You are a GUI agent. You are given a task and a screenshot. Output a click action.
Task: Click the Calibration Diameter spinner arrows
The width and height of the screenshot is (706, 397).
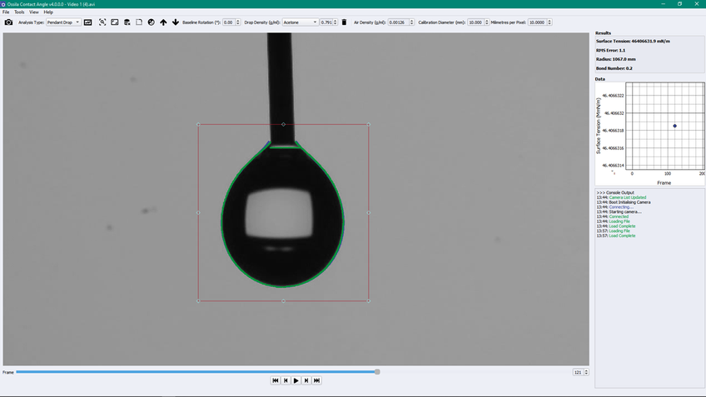pos(488,22)
